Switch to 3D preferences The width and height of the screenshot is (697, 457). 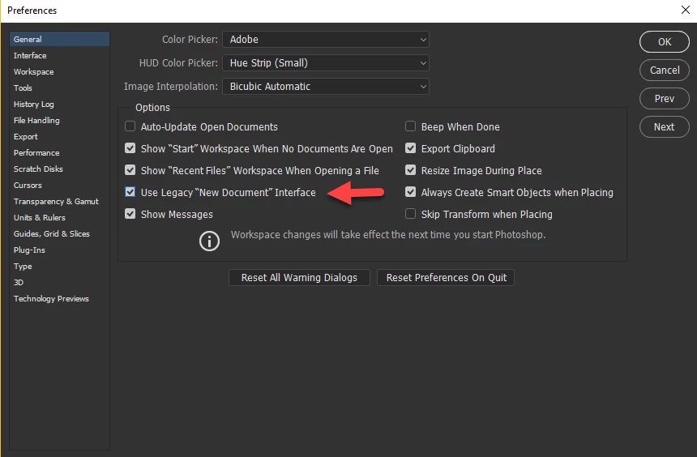[x=59, y=283]
